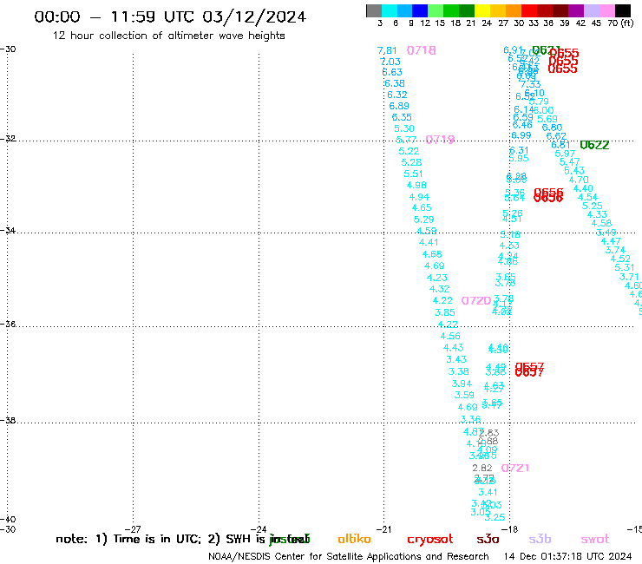The height and width of the screenshot is (564, 642).
Task: Click the wave height value '7.33'
Action: click(x=531, y=85)
